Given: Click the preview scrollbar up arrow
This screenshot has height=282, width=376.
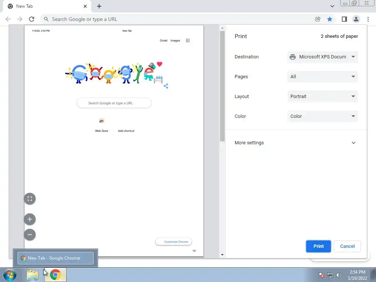Looking at the screenshot, I should pyautogui.click(x=222, y=28).
